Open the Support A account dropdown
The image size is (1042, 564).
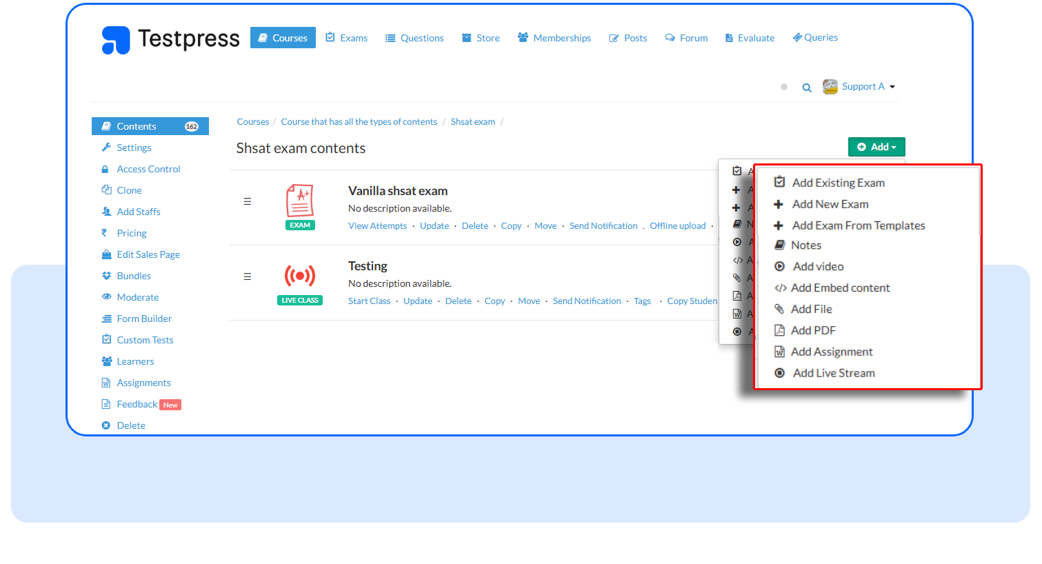coord(859,87)
